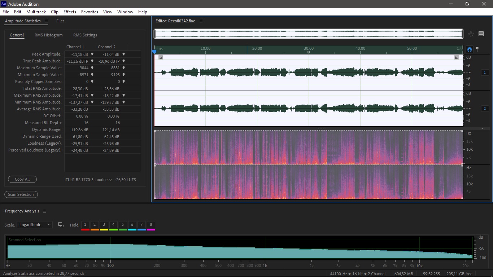Switch to the RMS Histogram tab
This screenshot has width=493, height=277.
click(48, 35)
